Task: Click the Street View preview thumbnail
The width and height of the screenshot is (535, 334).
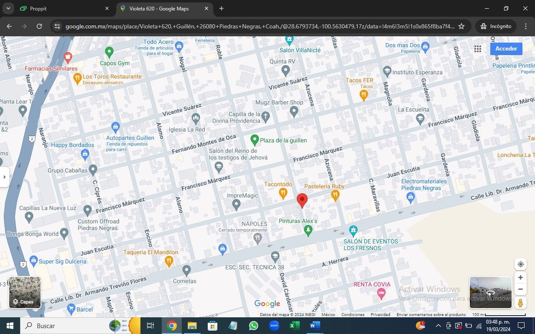Action: (490, 292)
